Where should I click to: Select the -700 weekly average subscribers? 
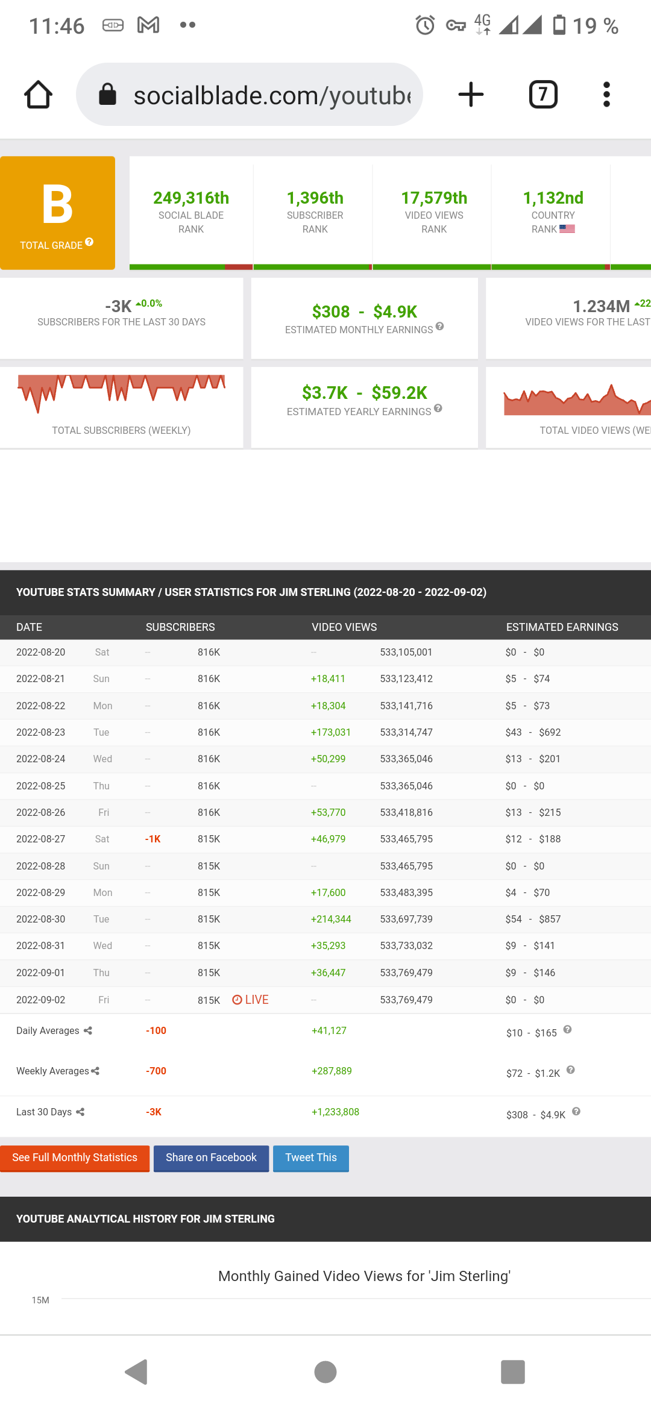(156, 1071)
